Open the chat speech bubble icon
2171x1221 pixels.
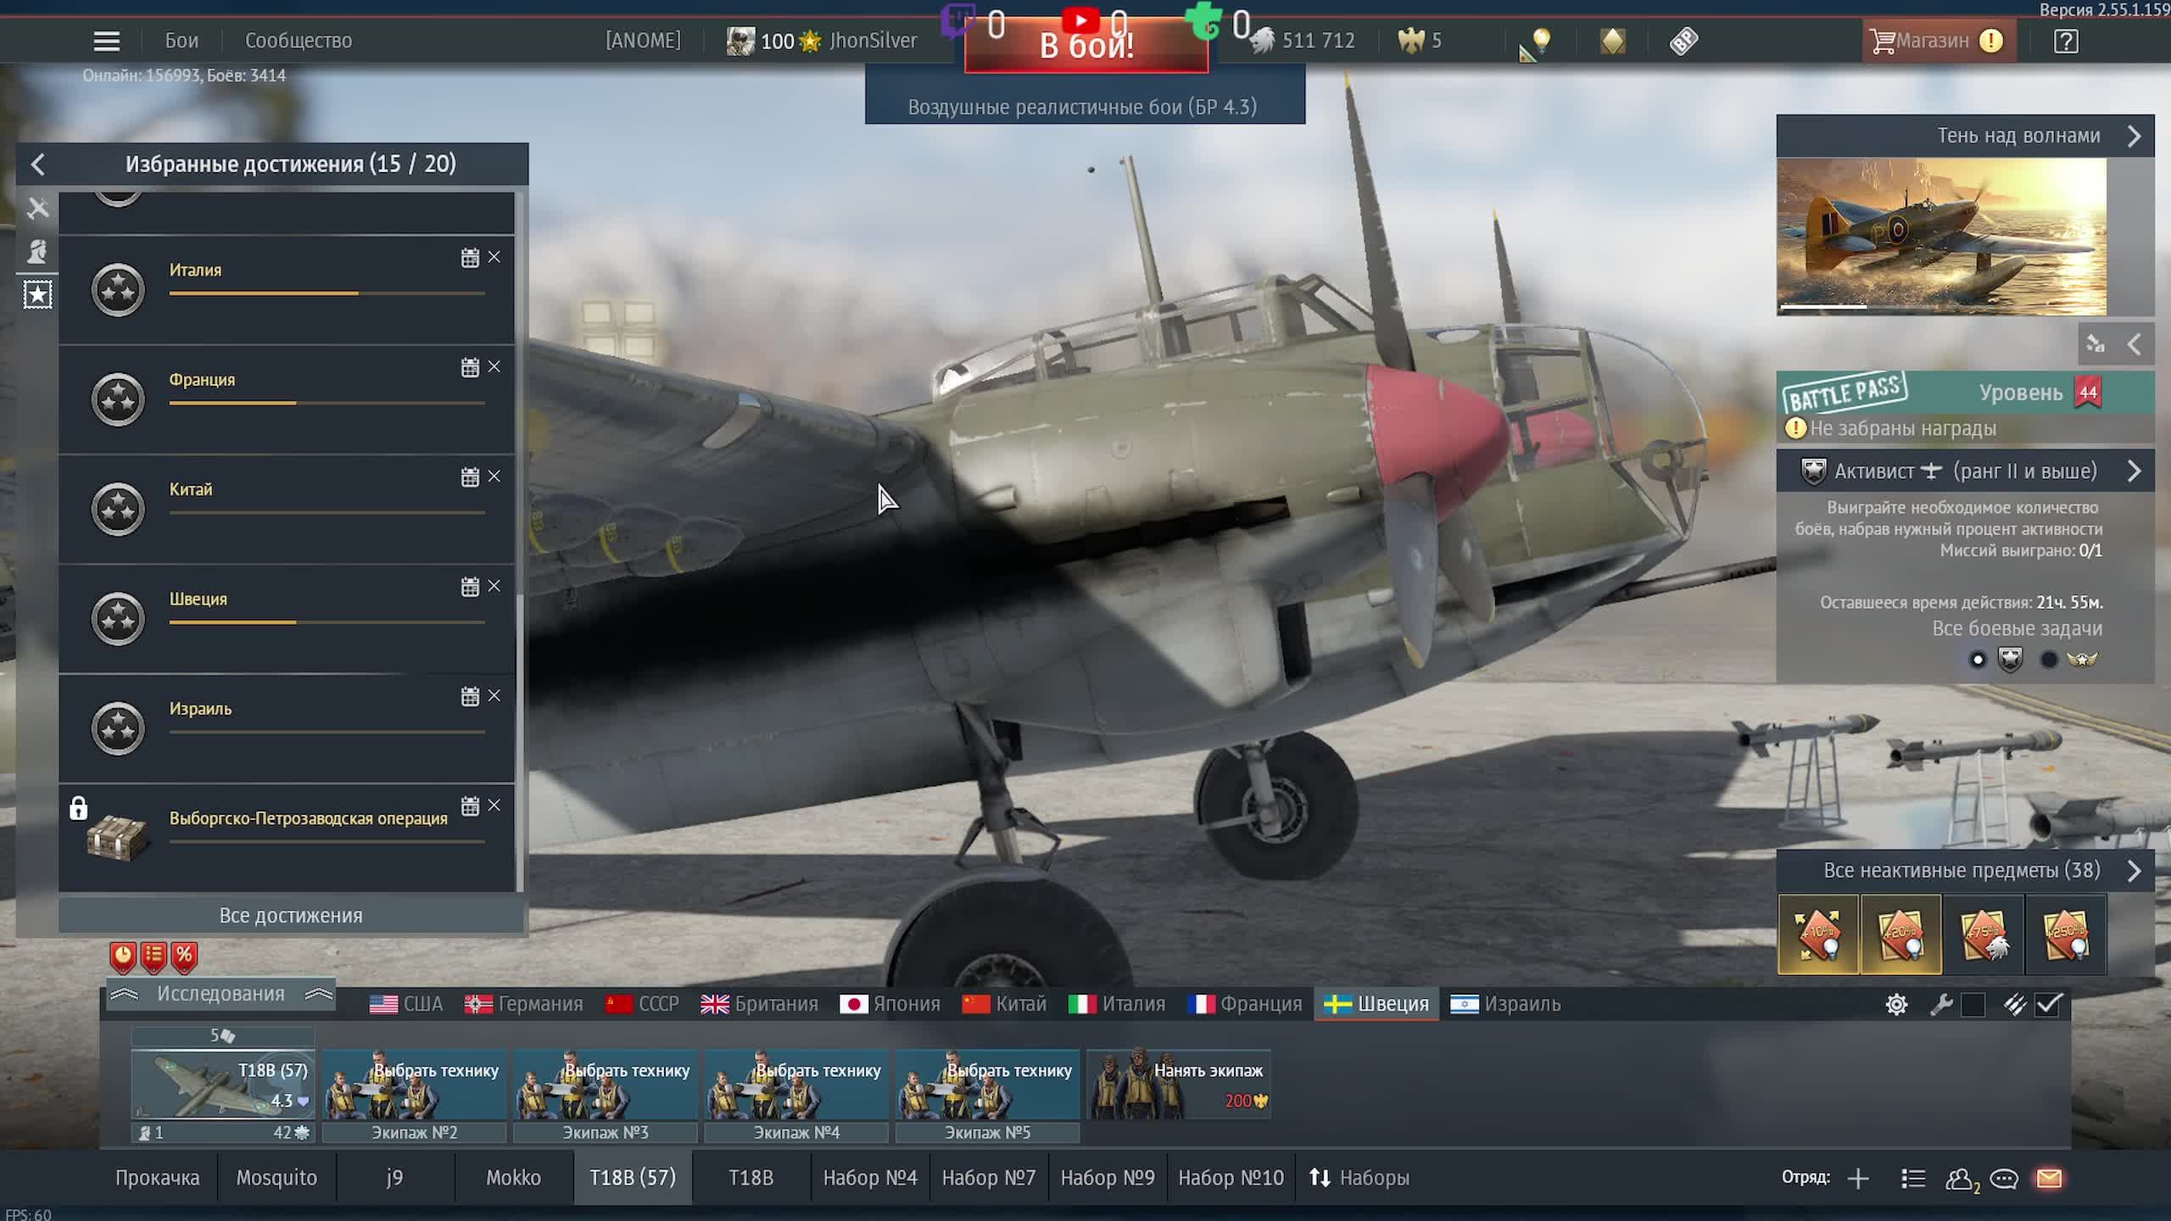(2004, 1179)
